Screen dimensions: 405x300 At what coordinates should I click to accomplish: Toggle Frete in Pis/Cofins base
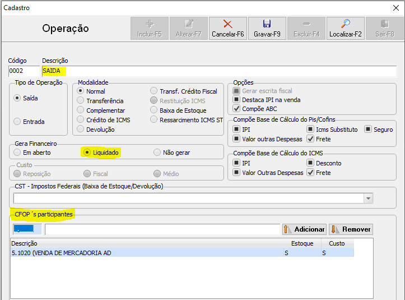coord(310,139)
